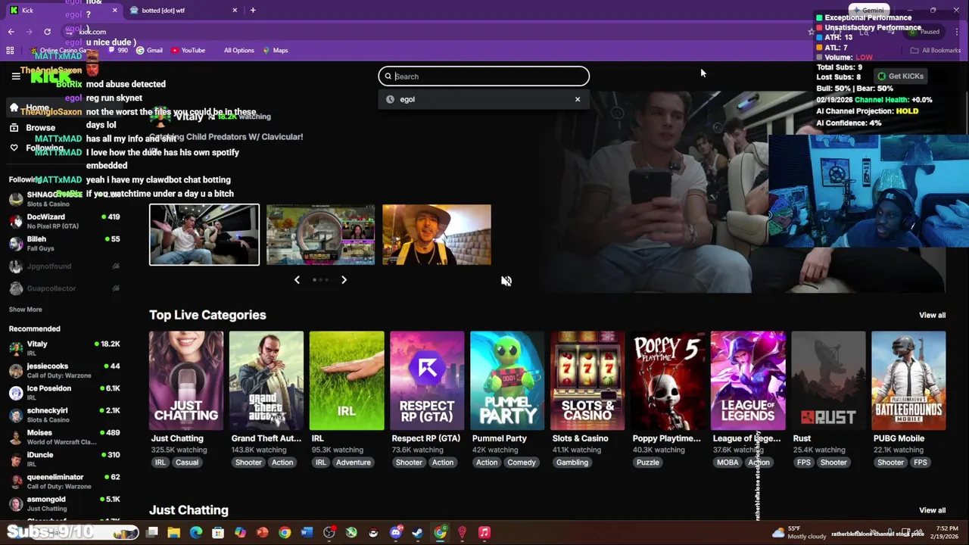Open iDuncle channel in sidebar
Viewport: 969px width, 545px height.
pos(64,459)
